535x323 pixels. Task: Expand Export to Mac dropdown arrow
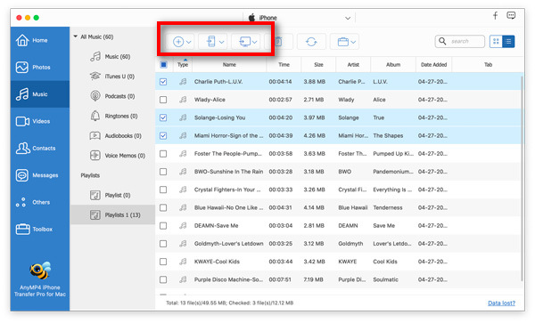(x=254, y=42)
